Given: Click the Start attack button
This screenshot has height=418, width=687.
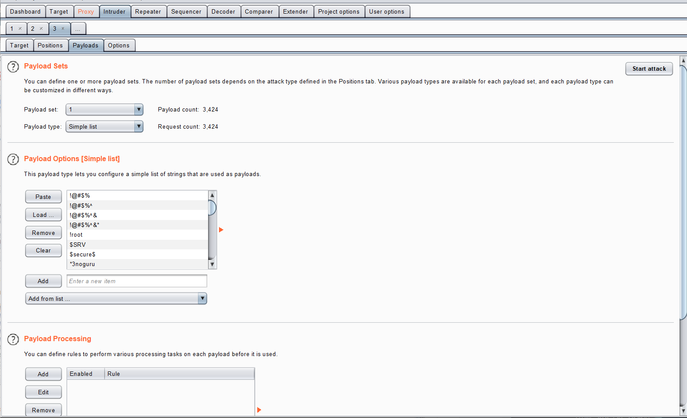Looking at the screenshot, I should tap(649, 68).
